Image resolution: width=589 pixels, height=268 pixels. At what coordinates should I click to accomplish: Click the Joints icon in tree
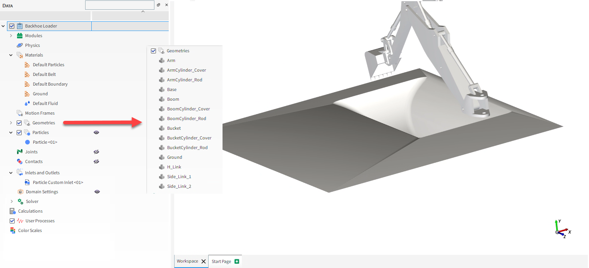click(20, 152)
